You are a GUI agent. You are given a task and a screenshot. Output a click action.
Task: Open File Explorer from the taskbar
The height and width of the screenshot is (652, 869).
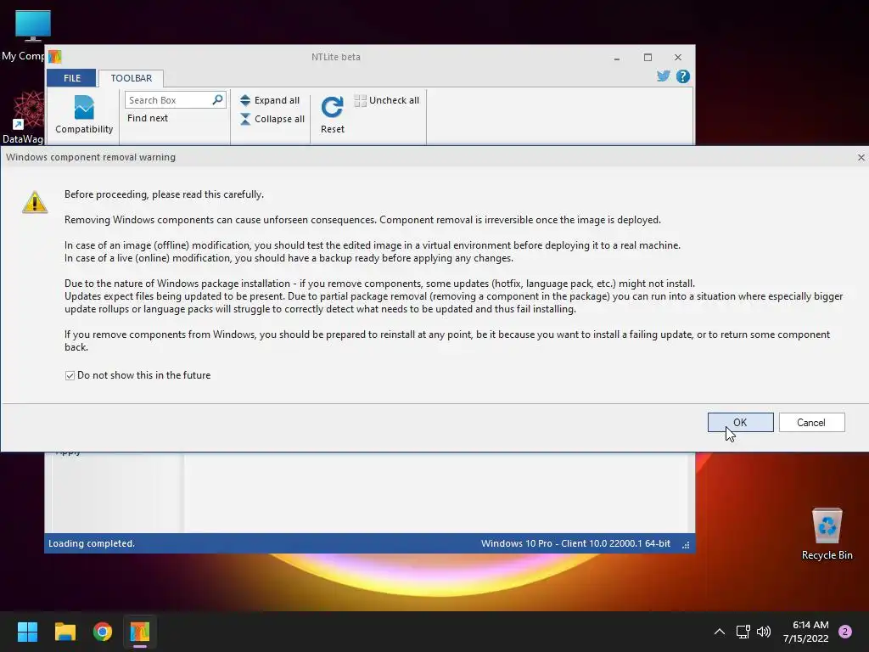(x=64, y=632)
